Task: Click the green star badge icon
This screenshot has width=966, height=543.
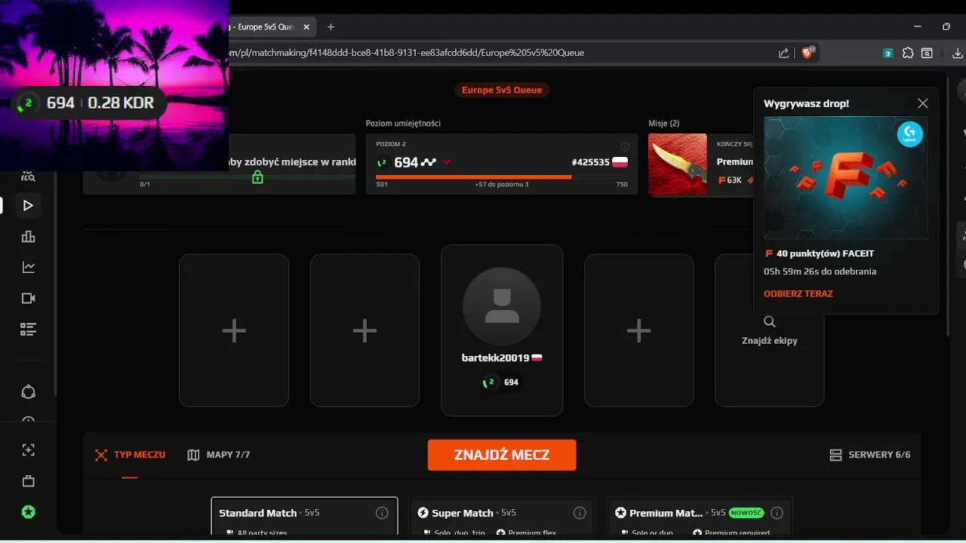Action: 29,512
